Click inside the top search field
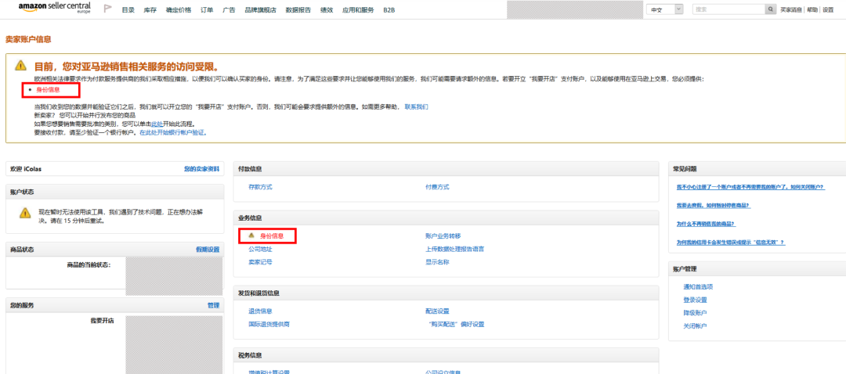Screen dimensions: 846x374 727,9
